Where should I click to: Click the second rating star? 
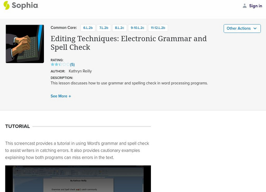point(56,64)
